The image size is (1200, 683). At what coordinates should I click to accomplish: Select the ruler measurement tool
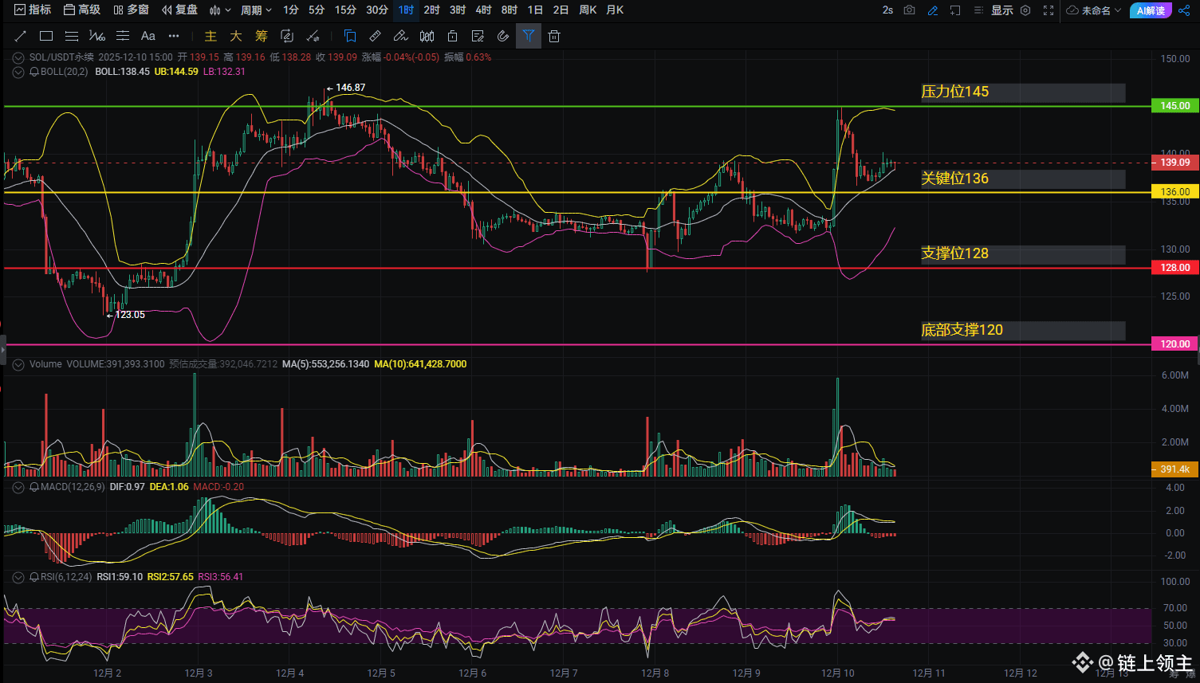click(x=375, y=36)
